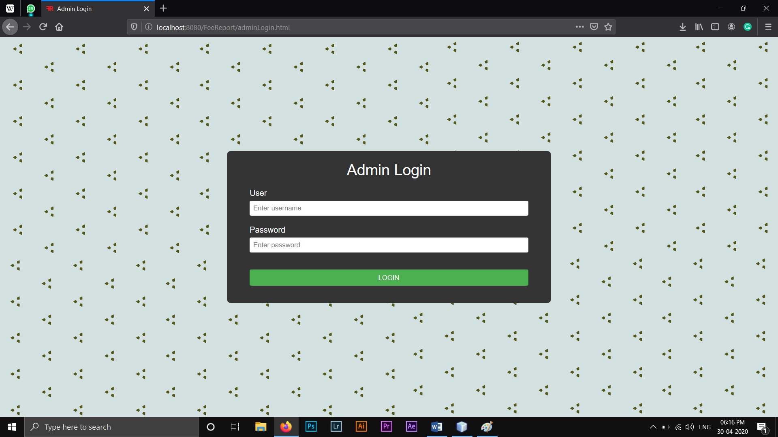The image size is (778, 437).
Task: Save page to Pocket icon
Action: [x=594, y=27]
